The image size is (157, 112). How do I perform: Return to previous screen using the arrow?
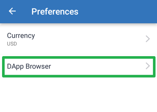click(12, 11)
